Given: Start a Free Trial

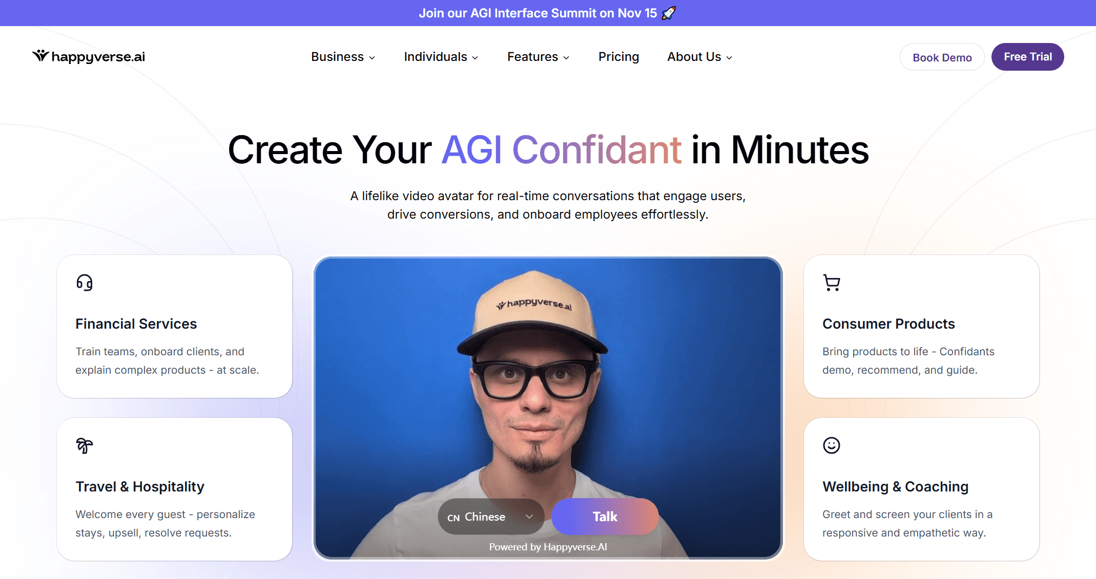Looking at the screenshot, I should (1027, 57).
